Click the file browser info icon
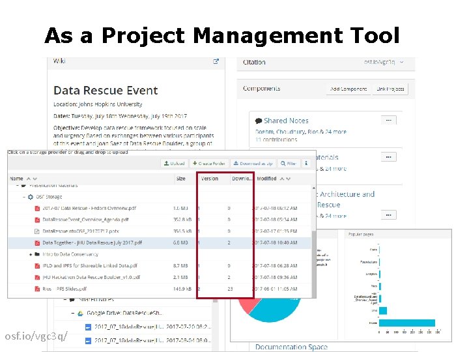This screenshot has height=352, width=469. coord(306,164)
